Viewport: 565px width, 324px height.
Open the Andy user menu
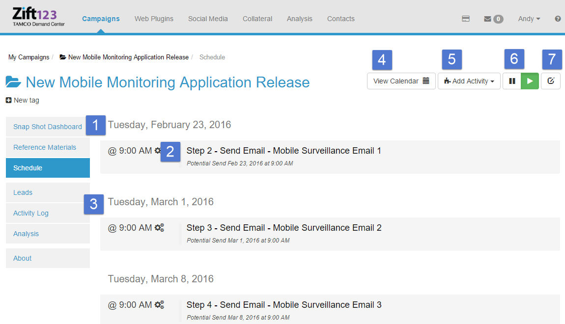click(x=529, y=19)
